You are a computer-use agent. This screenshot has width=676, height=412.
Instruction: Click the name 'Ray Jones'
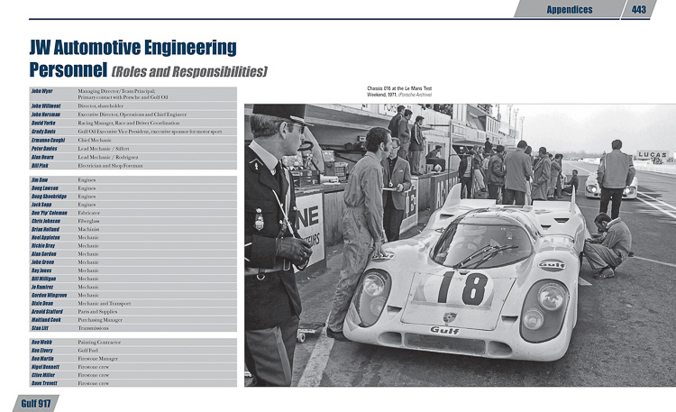point(41,270)
